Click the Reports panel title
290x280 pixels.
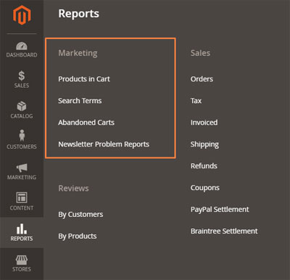(x=78, y=14)
